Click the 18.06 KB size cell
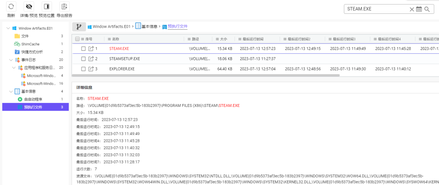The height and width of the screenshot is (185, 439). [x=225, y=59]
